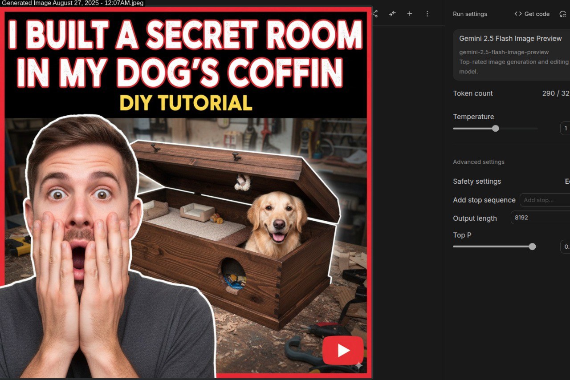Click the Top P value box
Image resolution: width=570 pixels, height=380 pixels.
(565, 247)
